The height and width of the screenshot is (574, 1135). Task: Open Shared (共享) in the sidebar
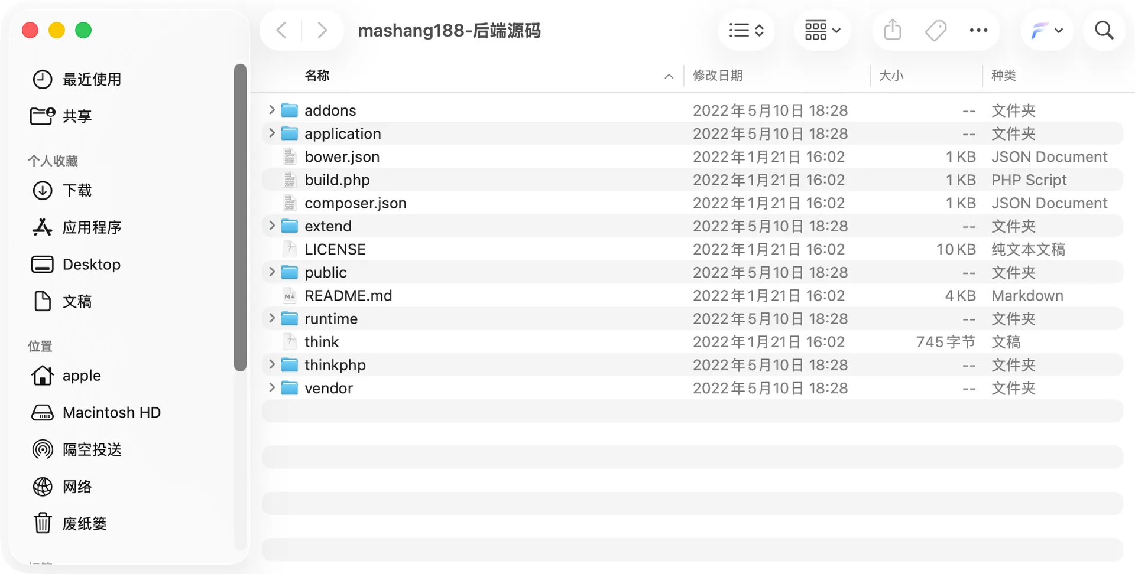click(x=61, y=116)
